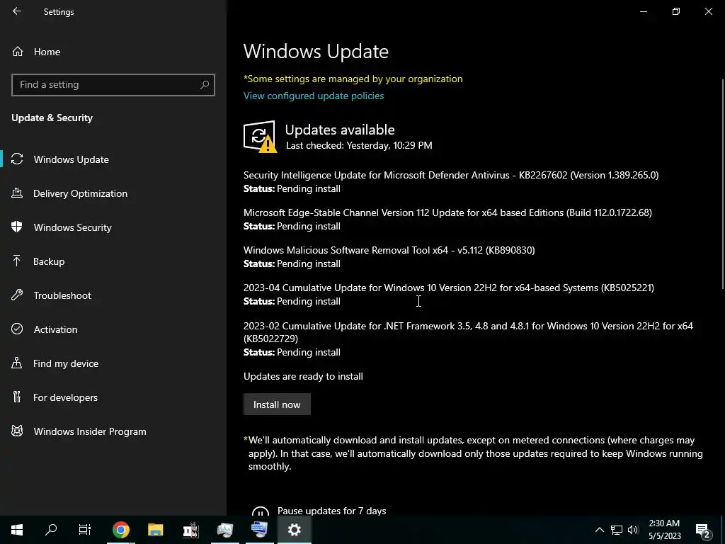Open File Explorer from the taskbar
Screen dimensions: 725x544
155,530
